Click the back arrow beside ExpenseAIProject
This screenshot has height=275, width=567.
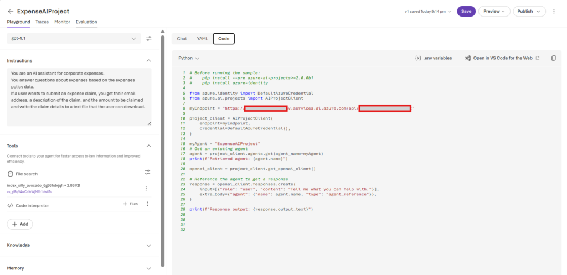pos(11,11)
